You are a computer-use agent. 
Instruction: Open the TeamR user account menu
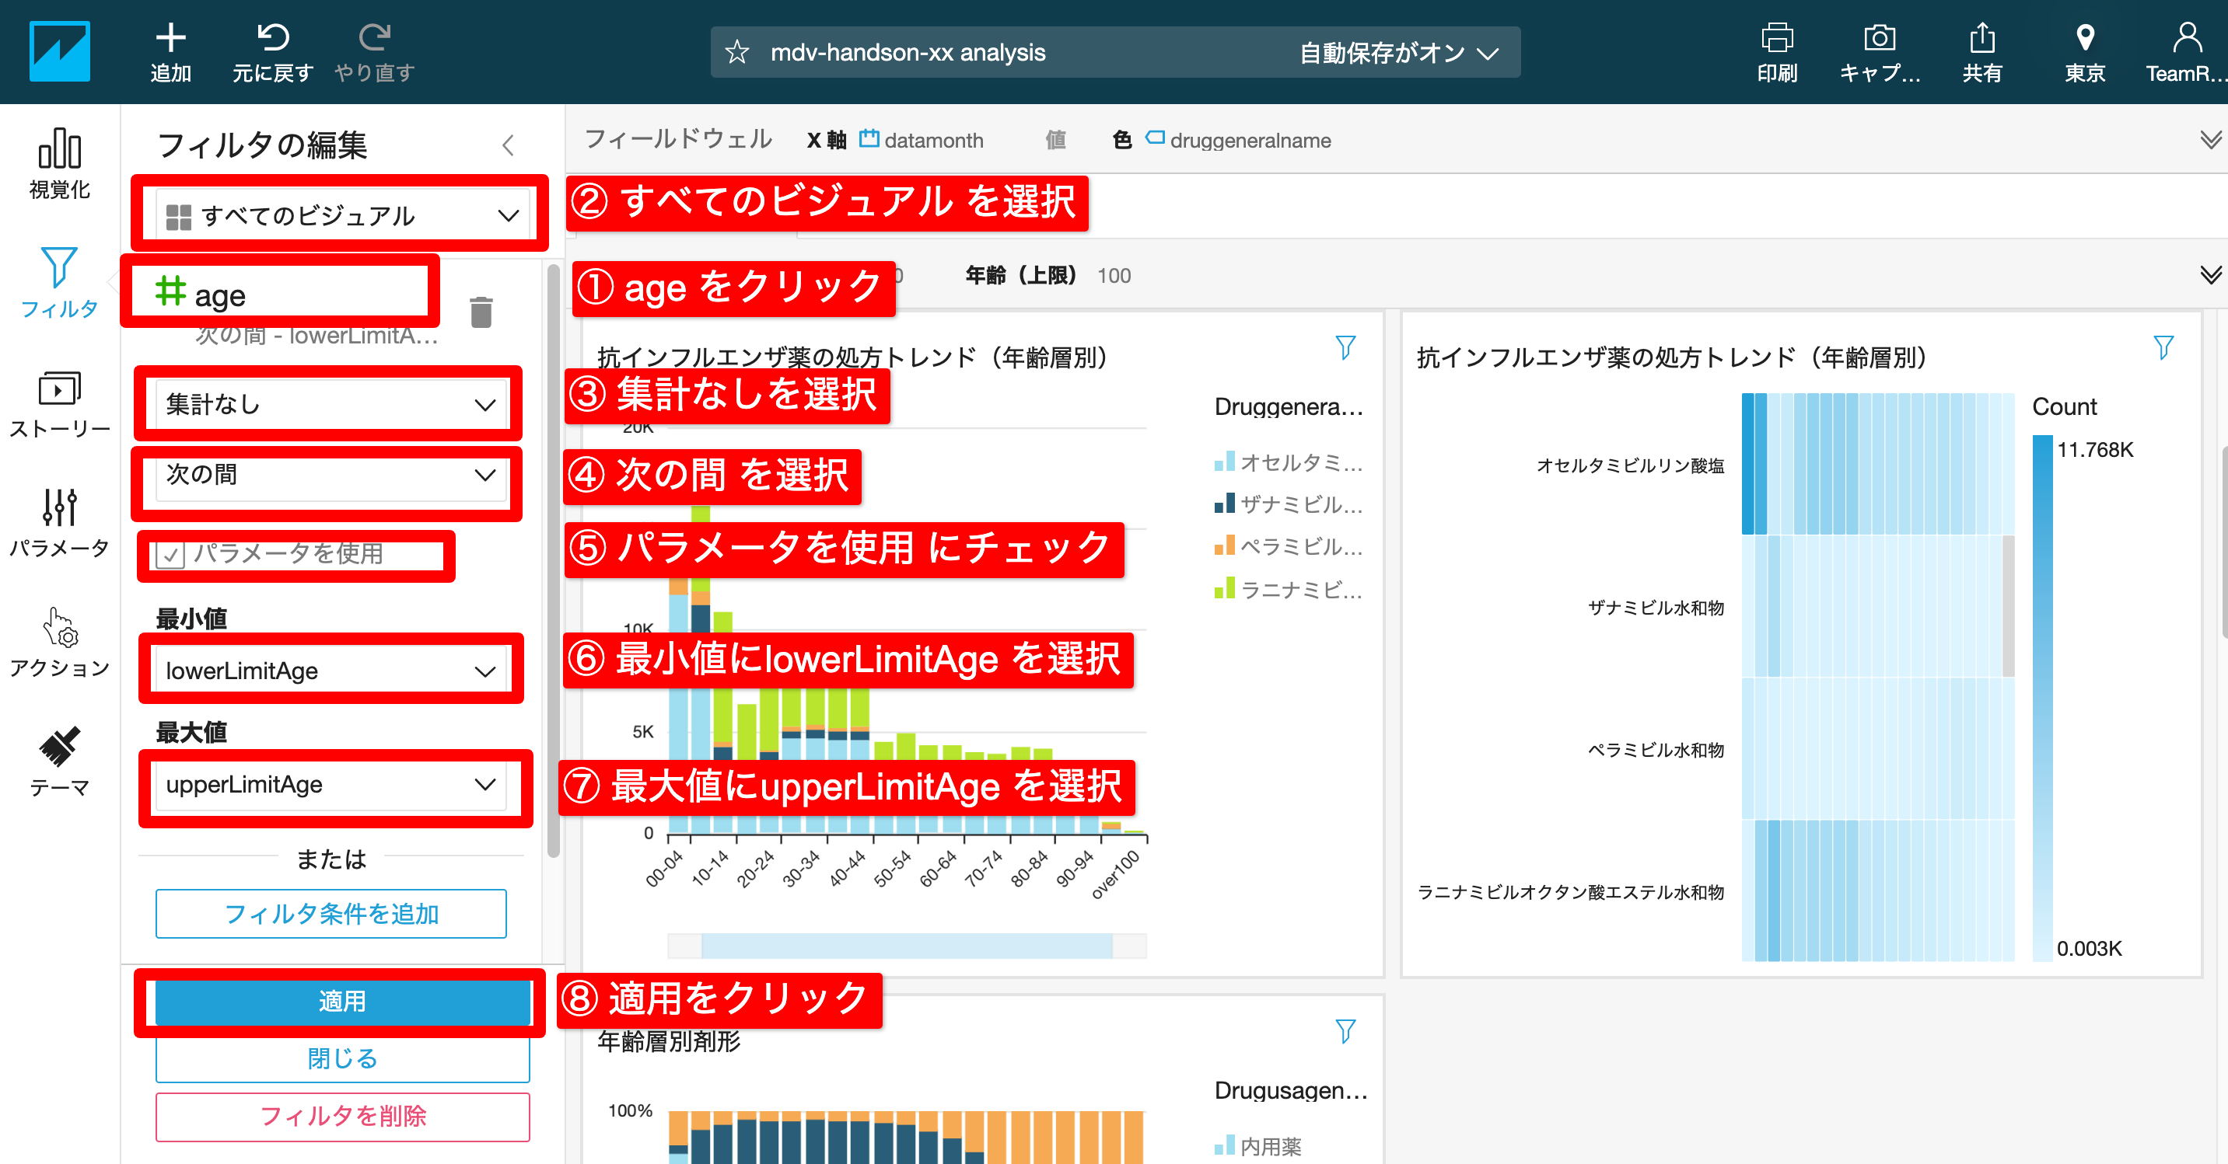[x=2186, y=53]
